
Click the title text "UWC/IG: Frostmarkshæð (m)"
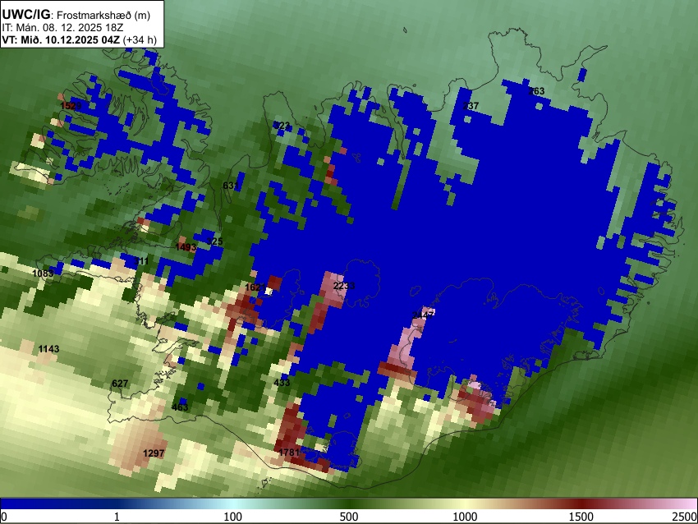[76, 15]
